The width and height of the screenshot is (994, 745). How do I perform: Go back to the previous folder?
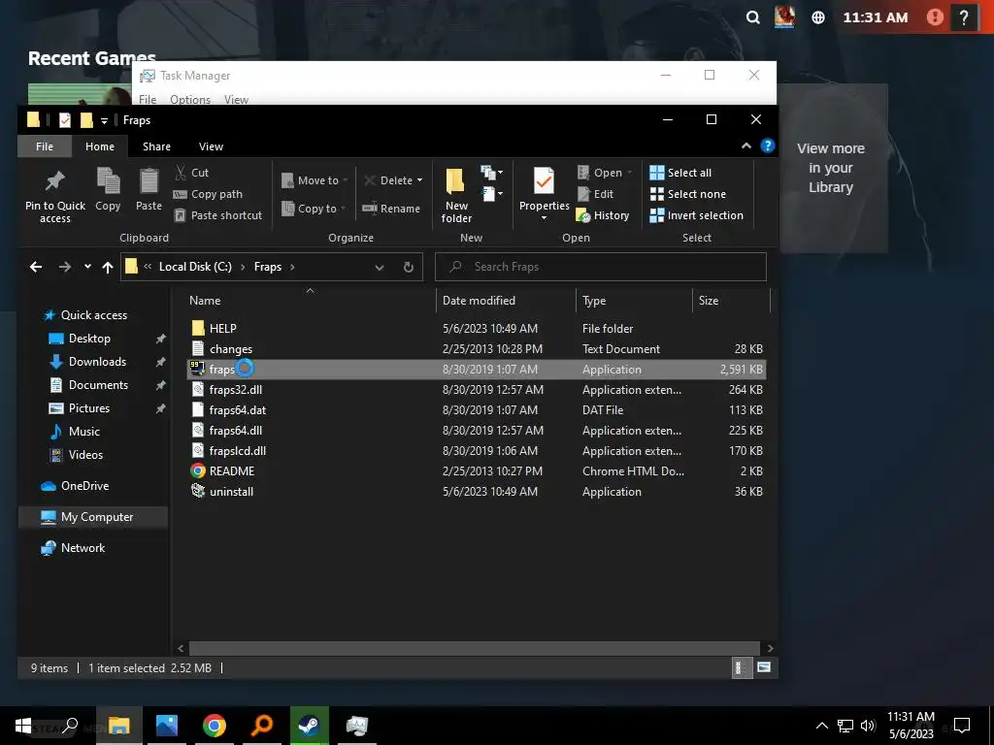(36, 267)
